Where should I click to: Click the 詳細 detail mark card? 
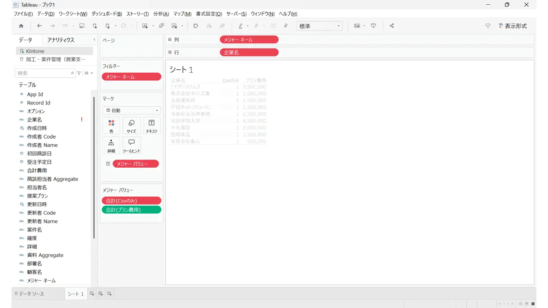tap(111, 145)
